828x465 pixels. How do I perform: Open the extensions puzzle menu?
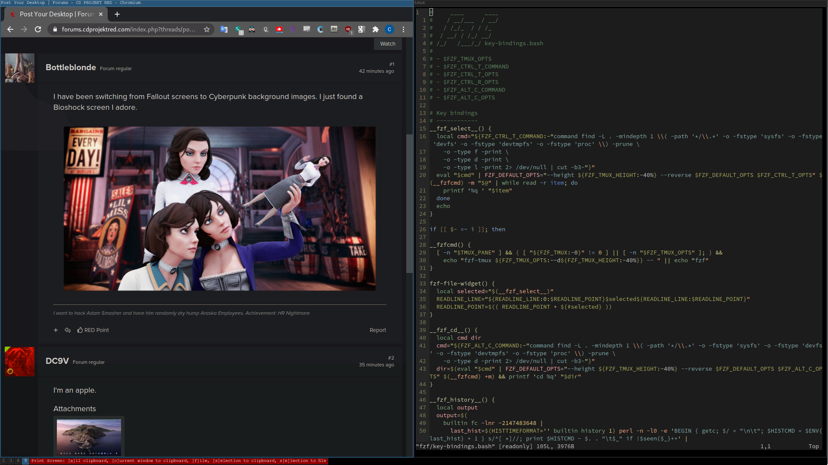pos(376,29)
